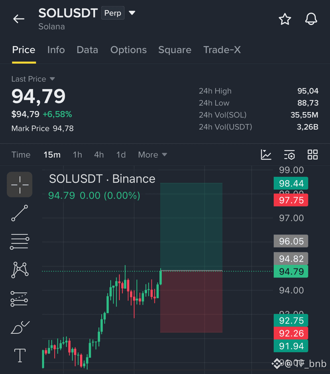This screenshot has height=374, width=330.
Task: Click the 94.79 current price label
Action: tap(291, 271)
